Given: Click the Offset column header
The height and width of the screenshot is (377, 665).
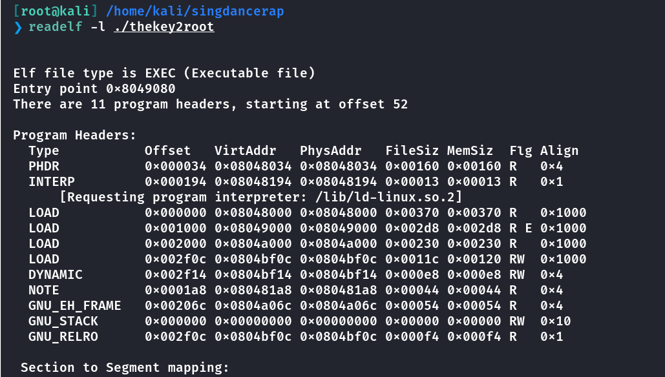Looking at the screenshot, I should (x=167, y=151).
